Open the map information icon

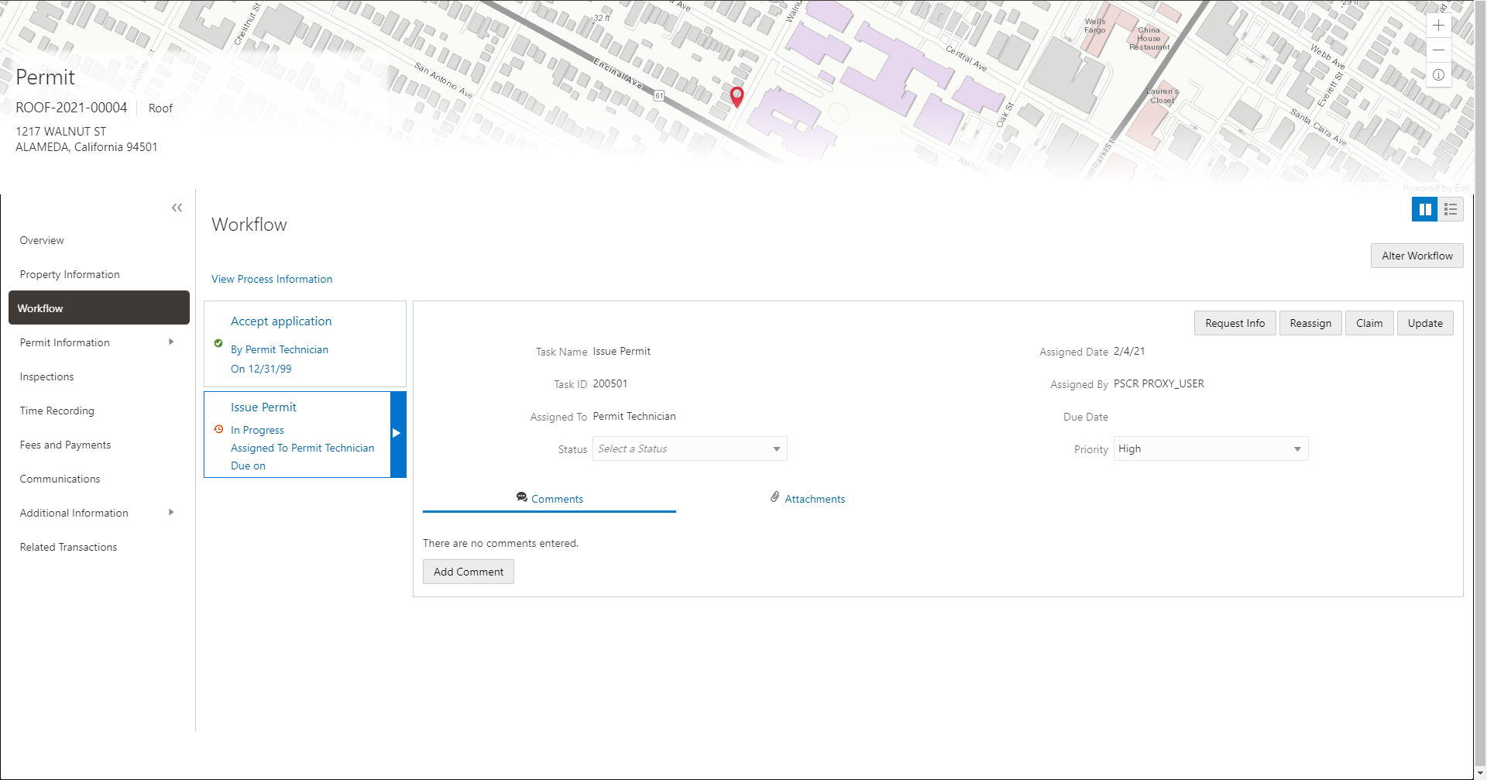click(x=1438, y=74)
